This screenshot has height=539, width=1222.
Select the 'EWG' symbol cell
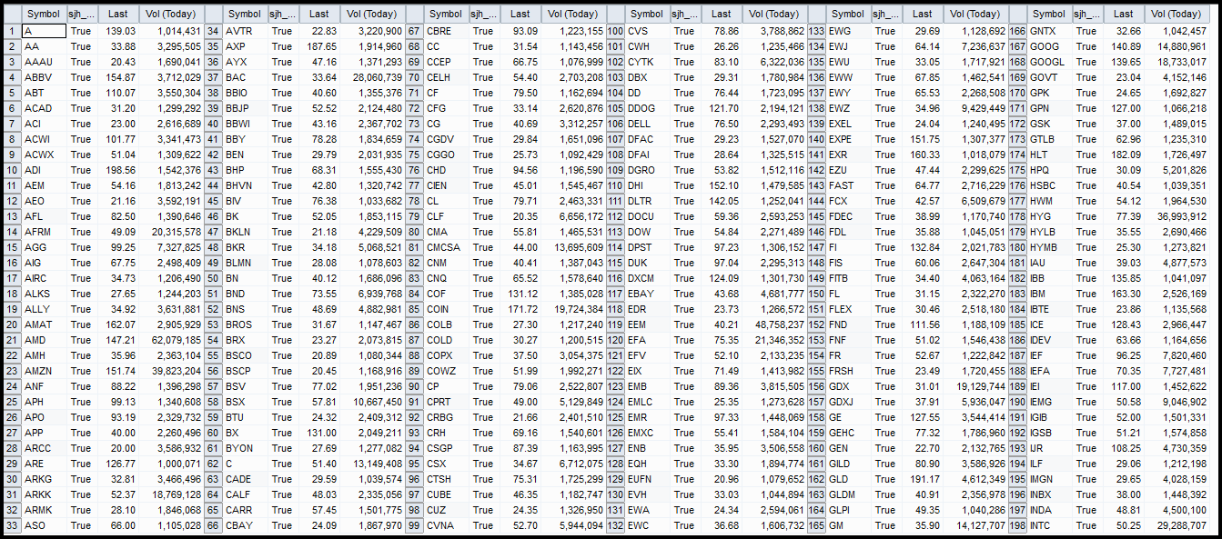pyautogui.click(x=848, y=31)
